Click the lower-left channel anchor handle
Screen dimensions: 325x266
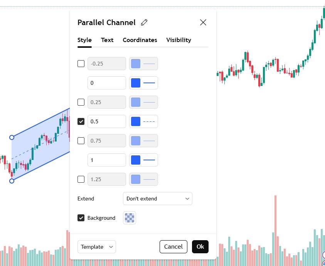[x=12, y=181]
